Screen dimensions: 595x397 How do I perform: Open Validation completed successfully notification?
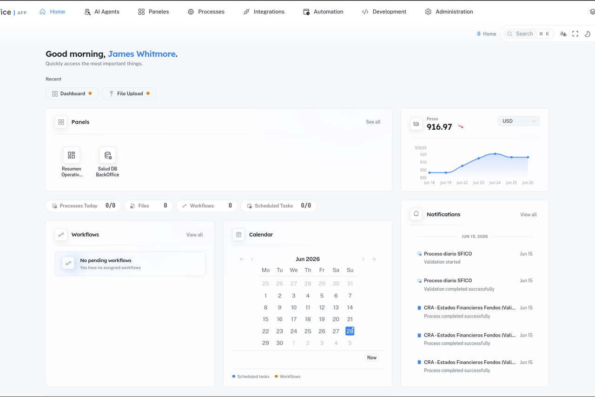[475, 285]
